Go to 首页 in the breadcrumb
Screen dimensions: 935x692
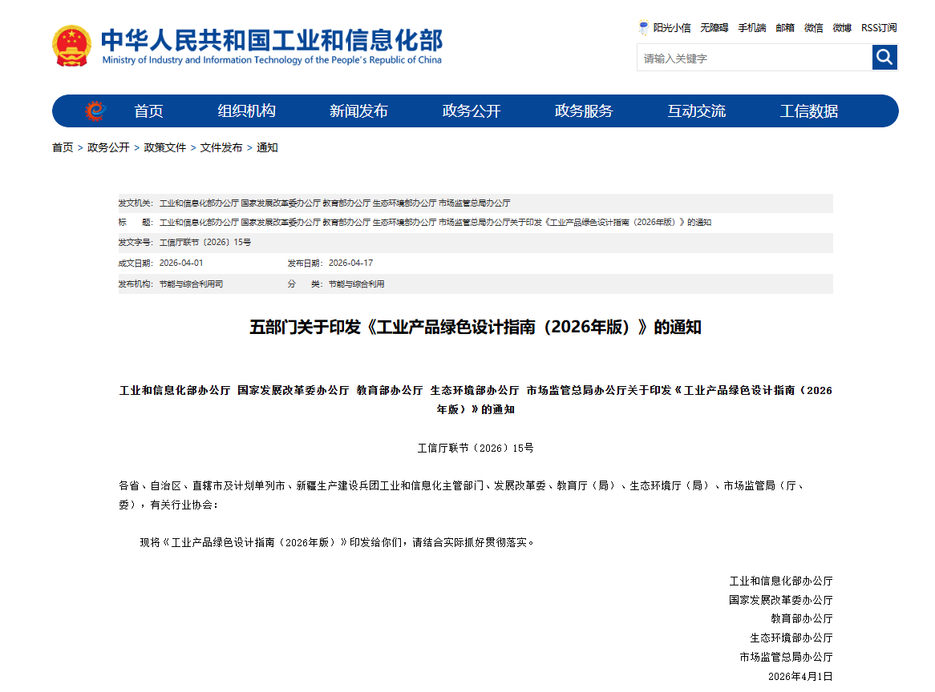(63, 147)
